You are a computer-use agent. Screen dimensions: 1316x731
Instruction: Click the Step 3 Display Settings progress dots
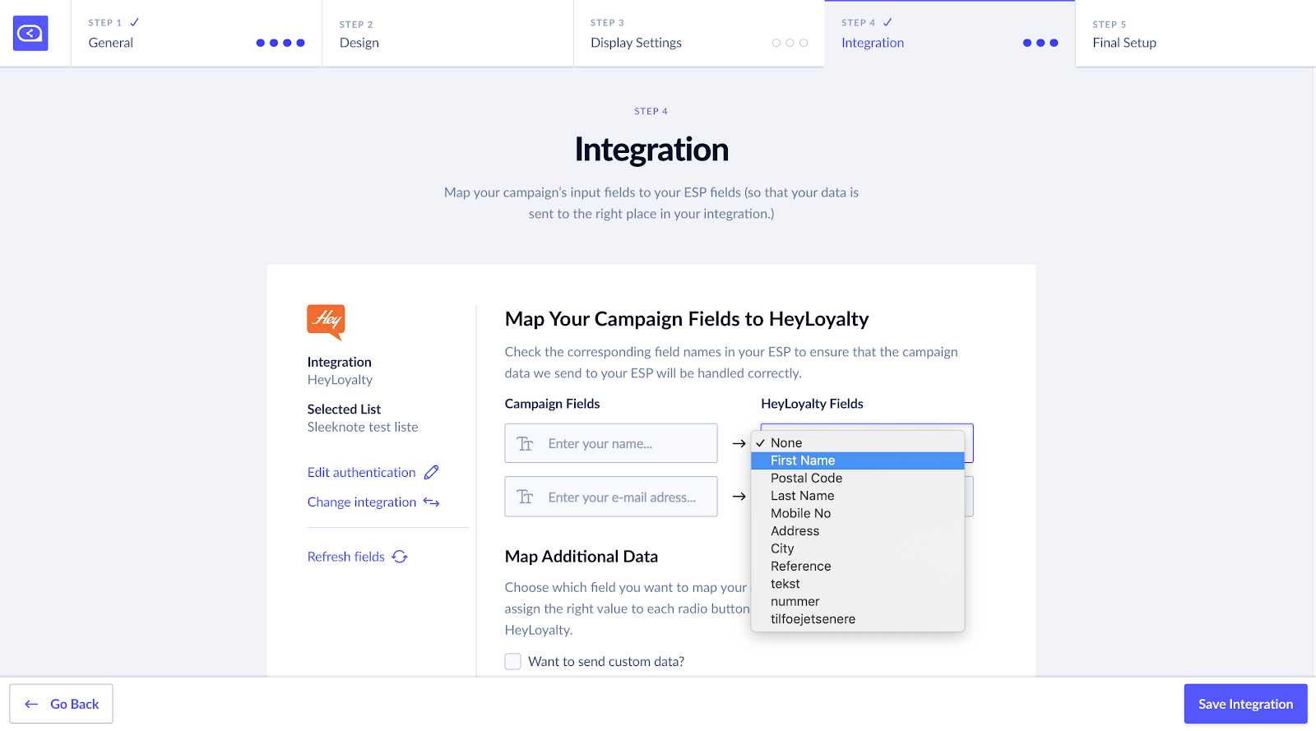pyautogui.click(x=790, y=43)
